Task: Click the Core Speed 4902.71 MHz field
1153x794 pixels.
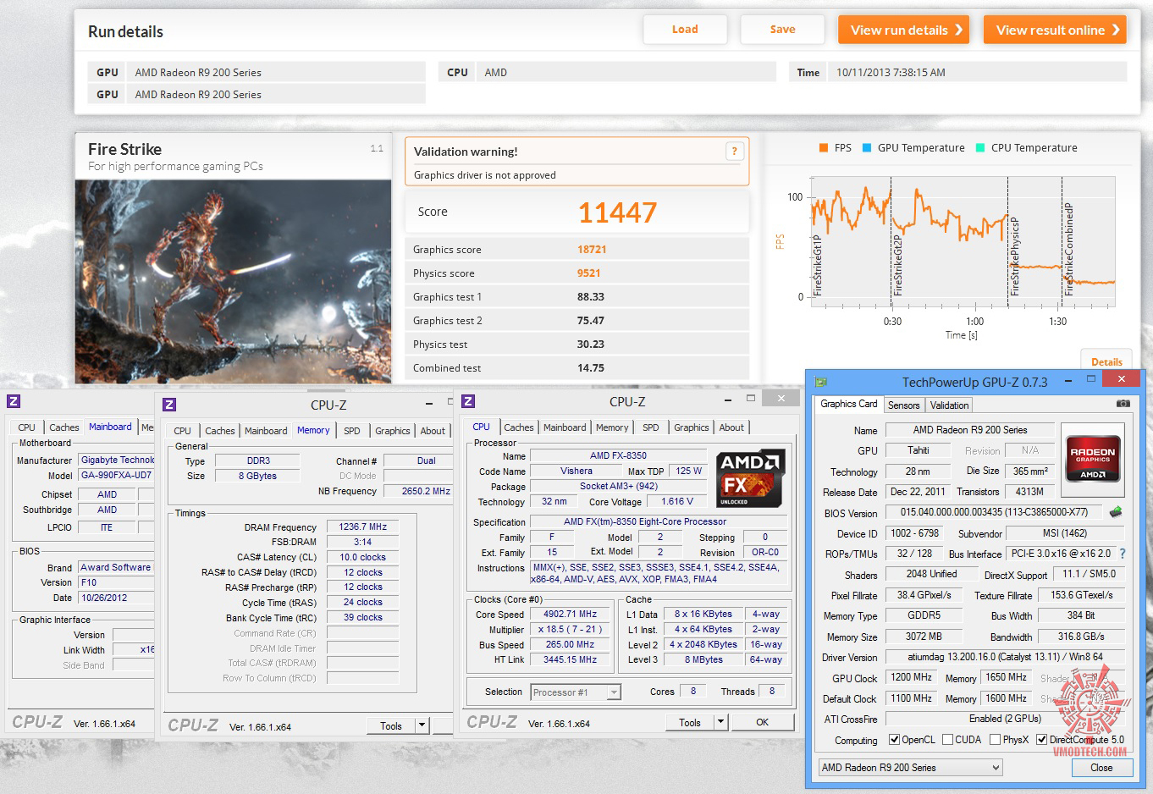Action: [x=570, y=614]
